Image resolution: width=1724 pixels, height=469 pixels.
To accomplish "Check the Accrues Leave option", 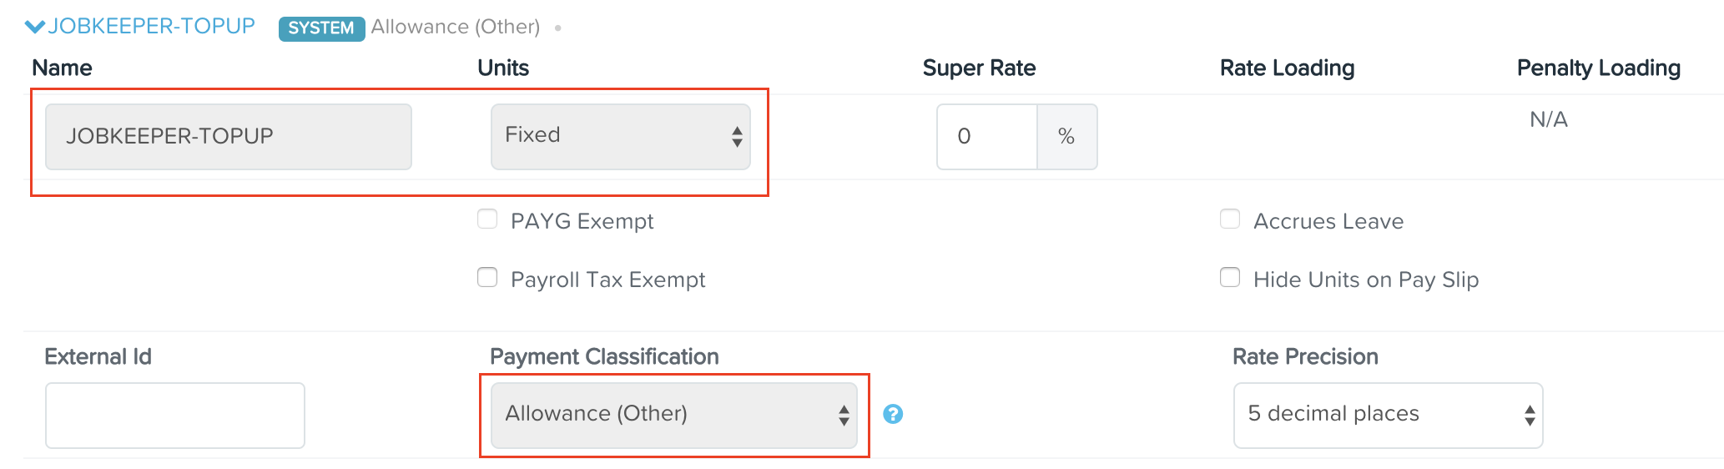I will (1230, 219).
